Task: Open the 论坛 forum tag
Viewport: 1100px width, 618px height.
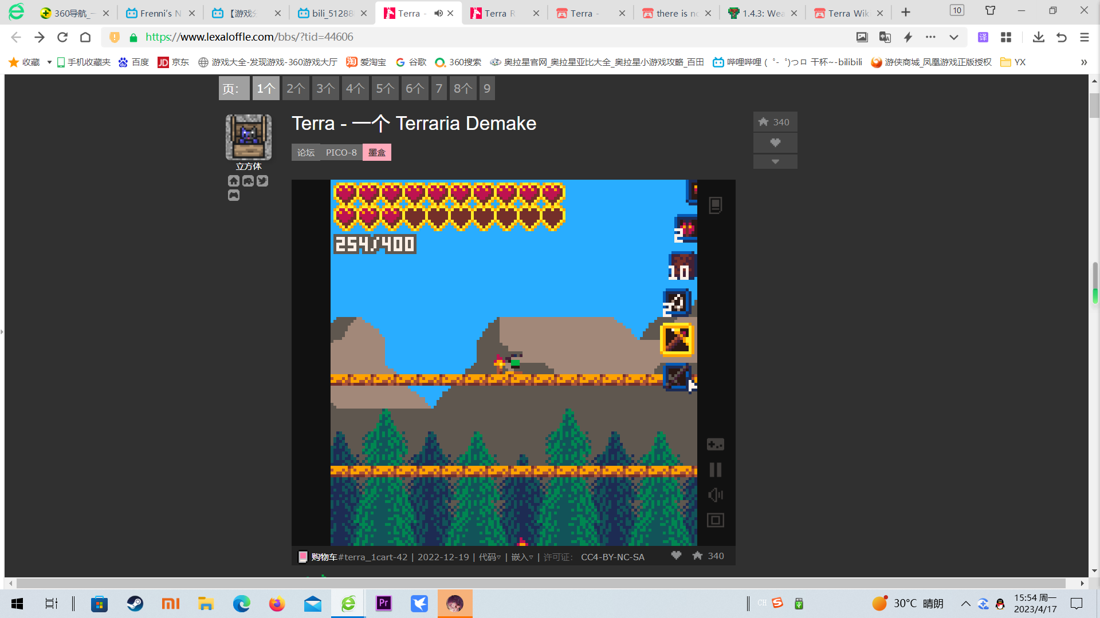Action: 306,152
